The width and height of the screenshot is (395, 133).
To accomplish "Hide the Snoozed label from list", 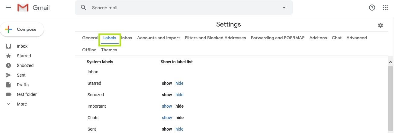I will pos(179,95).
